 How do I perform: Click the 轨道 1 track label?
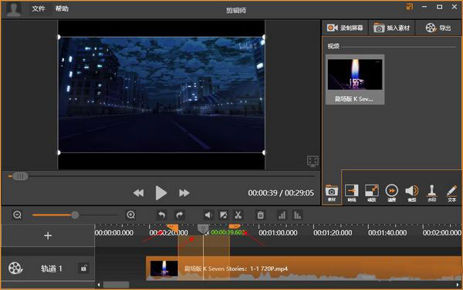(x=52, y=268)
